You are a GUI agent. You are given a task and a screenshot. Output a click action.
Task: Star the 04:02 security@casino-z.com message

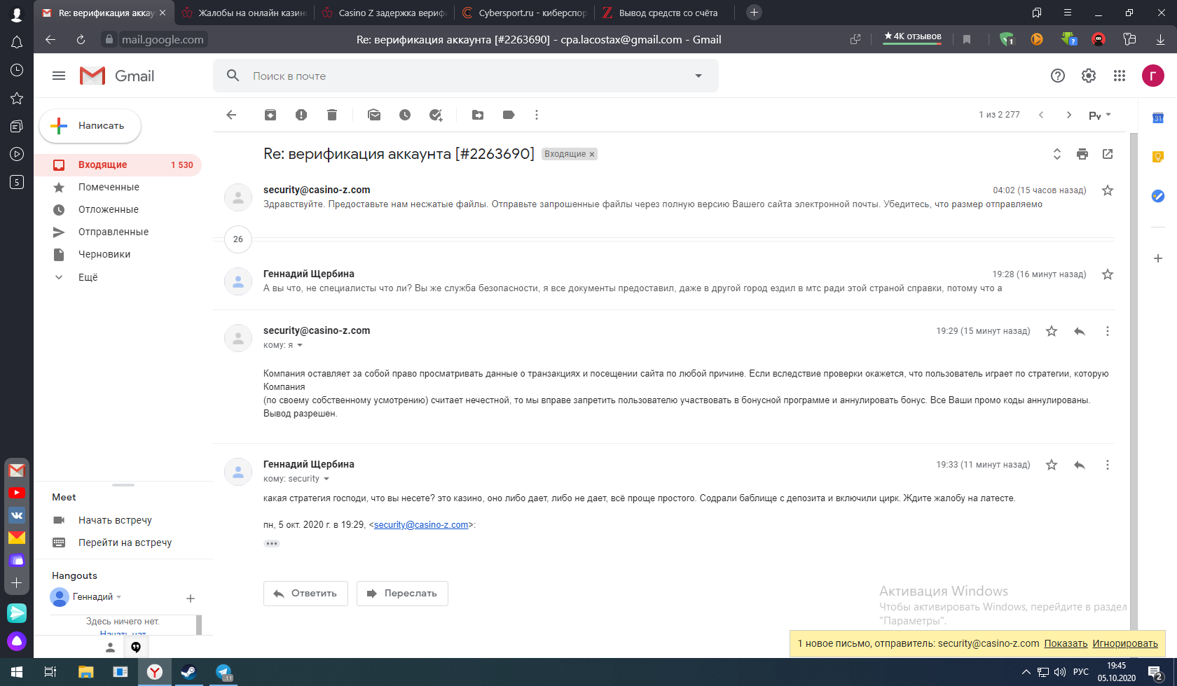[x=1108, y=190]
